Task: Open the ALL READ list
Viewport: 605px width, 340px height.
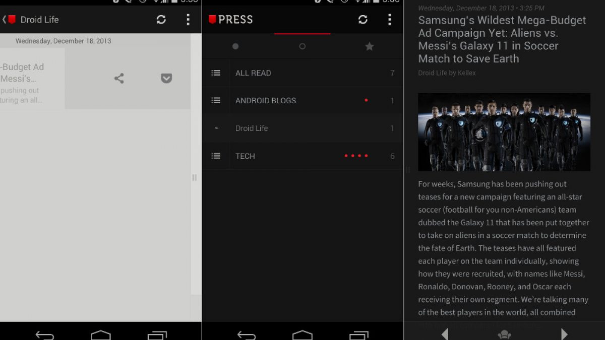Action: 302,73
